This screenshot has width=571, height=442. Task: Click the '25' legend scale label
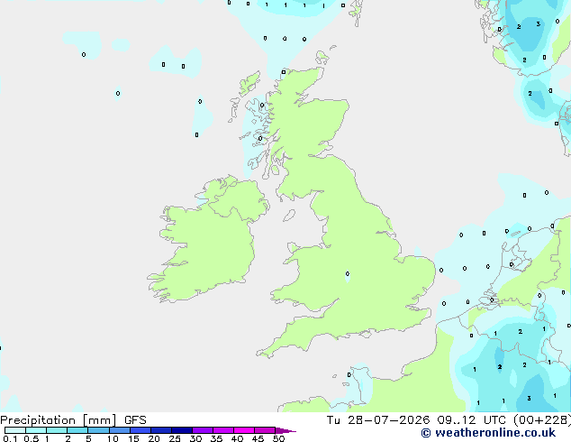coord(175,438)
